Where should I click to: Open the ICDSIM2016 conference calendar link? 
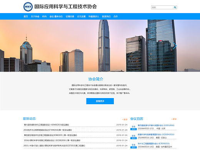156,135
